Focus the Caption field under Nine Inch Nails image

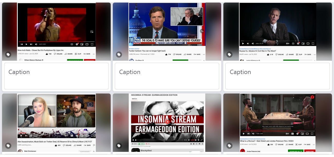coord(56,76)
